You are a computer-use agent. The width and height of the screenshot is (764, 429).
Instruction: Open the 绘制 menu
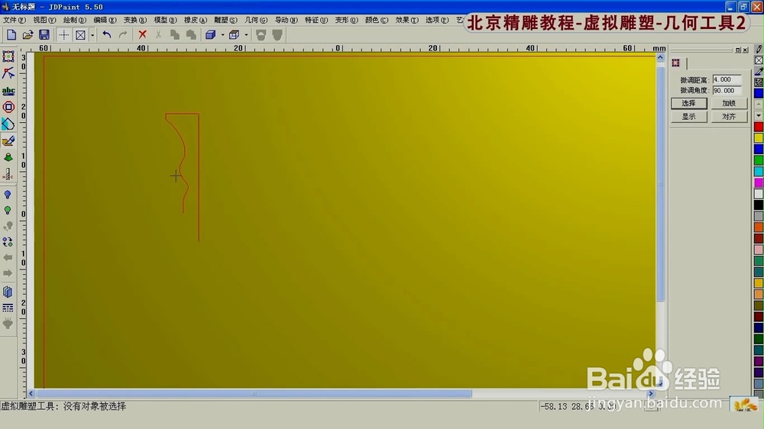[x=75, y=20]
